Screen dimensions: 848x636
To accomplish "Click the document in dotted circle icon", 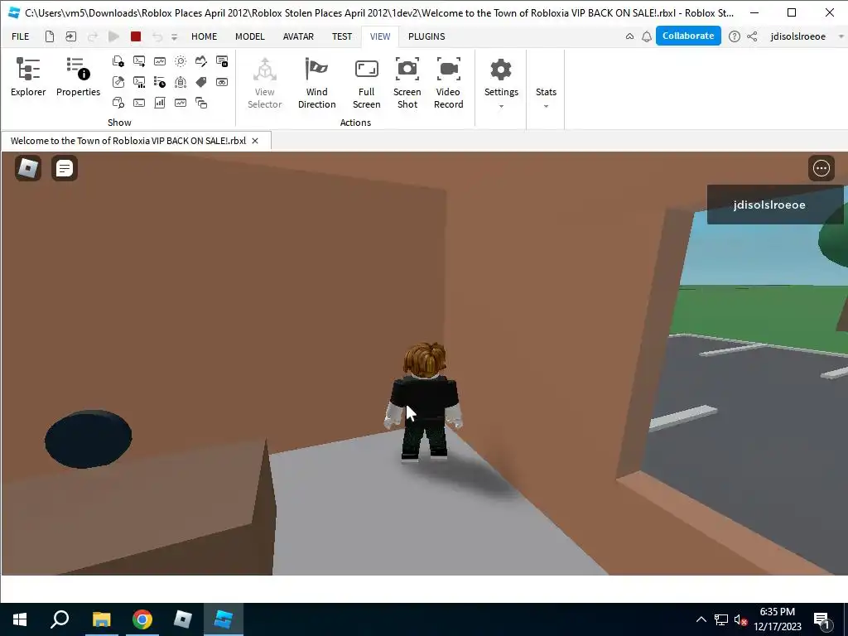I will [180, 82].
